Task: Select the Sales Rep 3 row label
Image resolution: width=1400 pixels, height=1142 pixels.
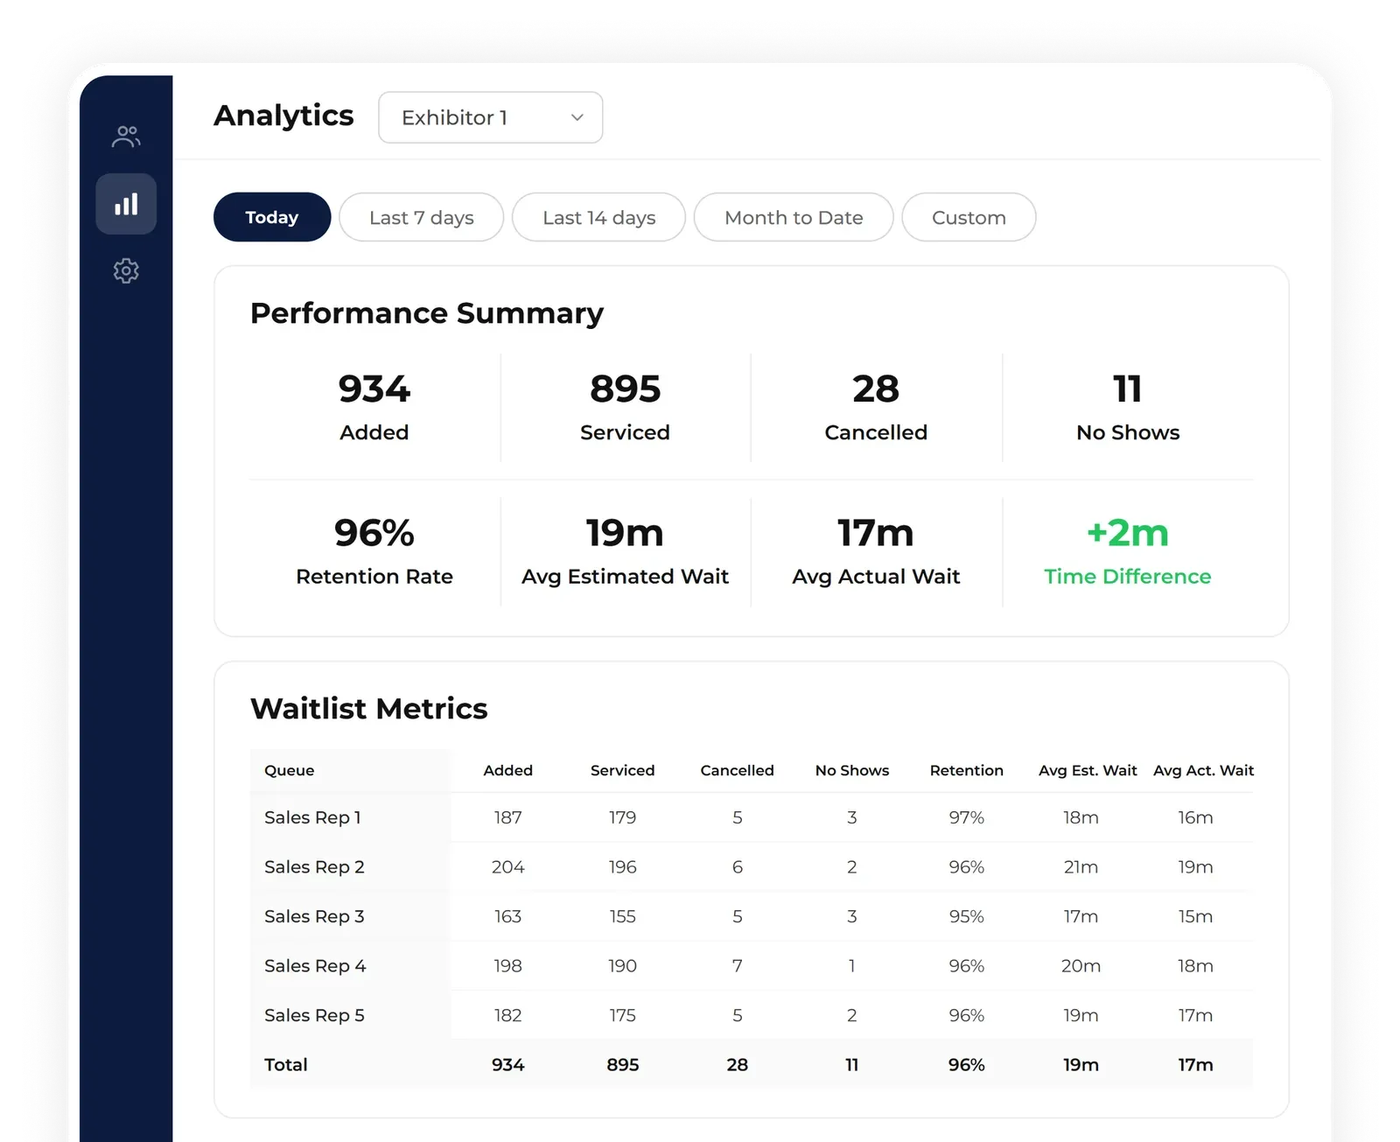Action: (314, 916)
